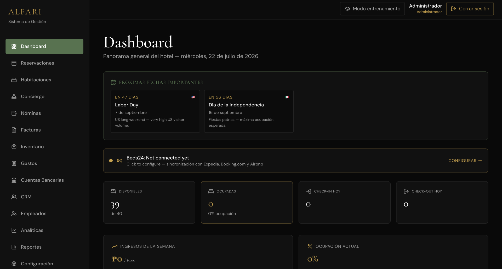Click the trending arrow icon by Ingresos de la Semana
Screen dimensions: 502x269
(x=115, y=246)
